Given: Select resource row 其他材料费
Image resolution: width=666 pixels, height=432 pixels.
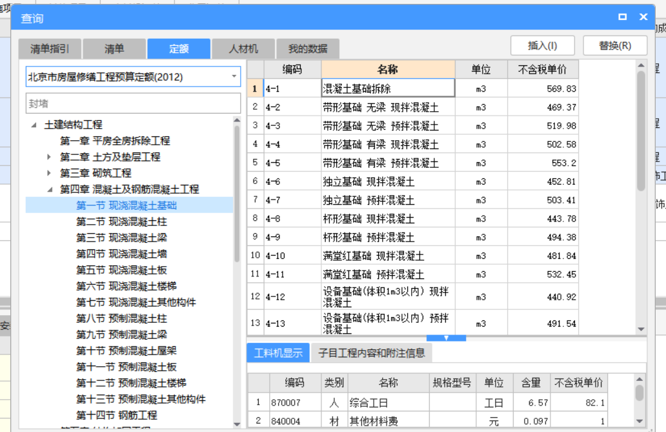Looking at the screenshot, I should [x=428, y=421].
